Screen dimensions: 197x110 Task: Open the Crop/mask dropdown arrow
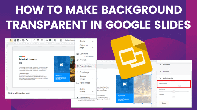pos(58,40)
